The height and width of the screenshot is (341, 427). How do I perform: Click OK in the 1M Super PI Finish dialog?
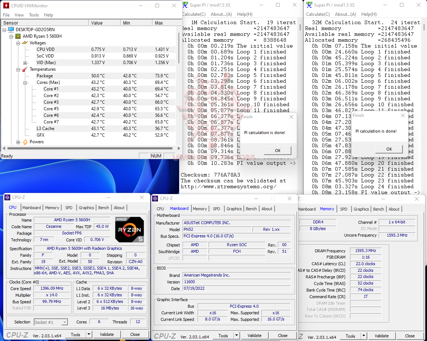(277, 151)
